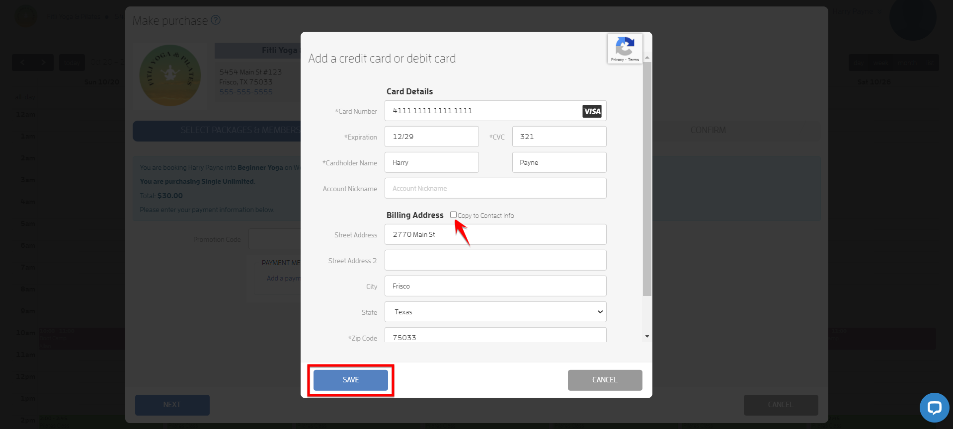Image resolution: width=953 pixels, height=429 pixels.
Task: Switch calendar to week view
Action: pyautogui.click(x=880, y=63)
